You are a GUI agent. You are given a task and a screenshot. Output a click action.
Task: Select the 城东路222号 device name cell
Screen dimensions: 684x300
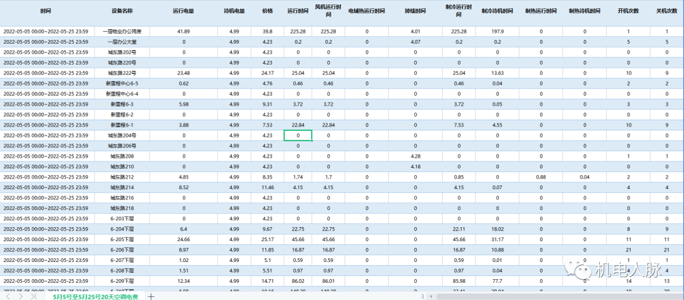[122, 73]
